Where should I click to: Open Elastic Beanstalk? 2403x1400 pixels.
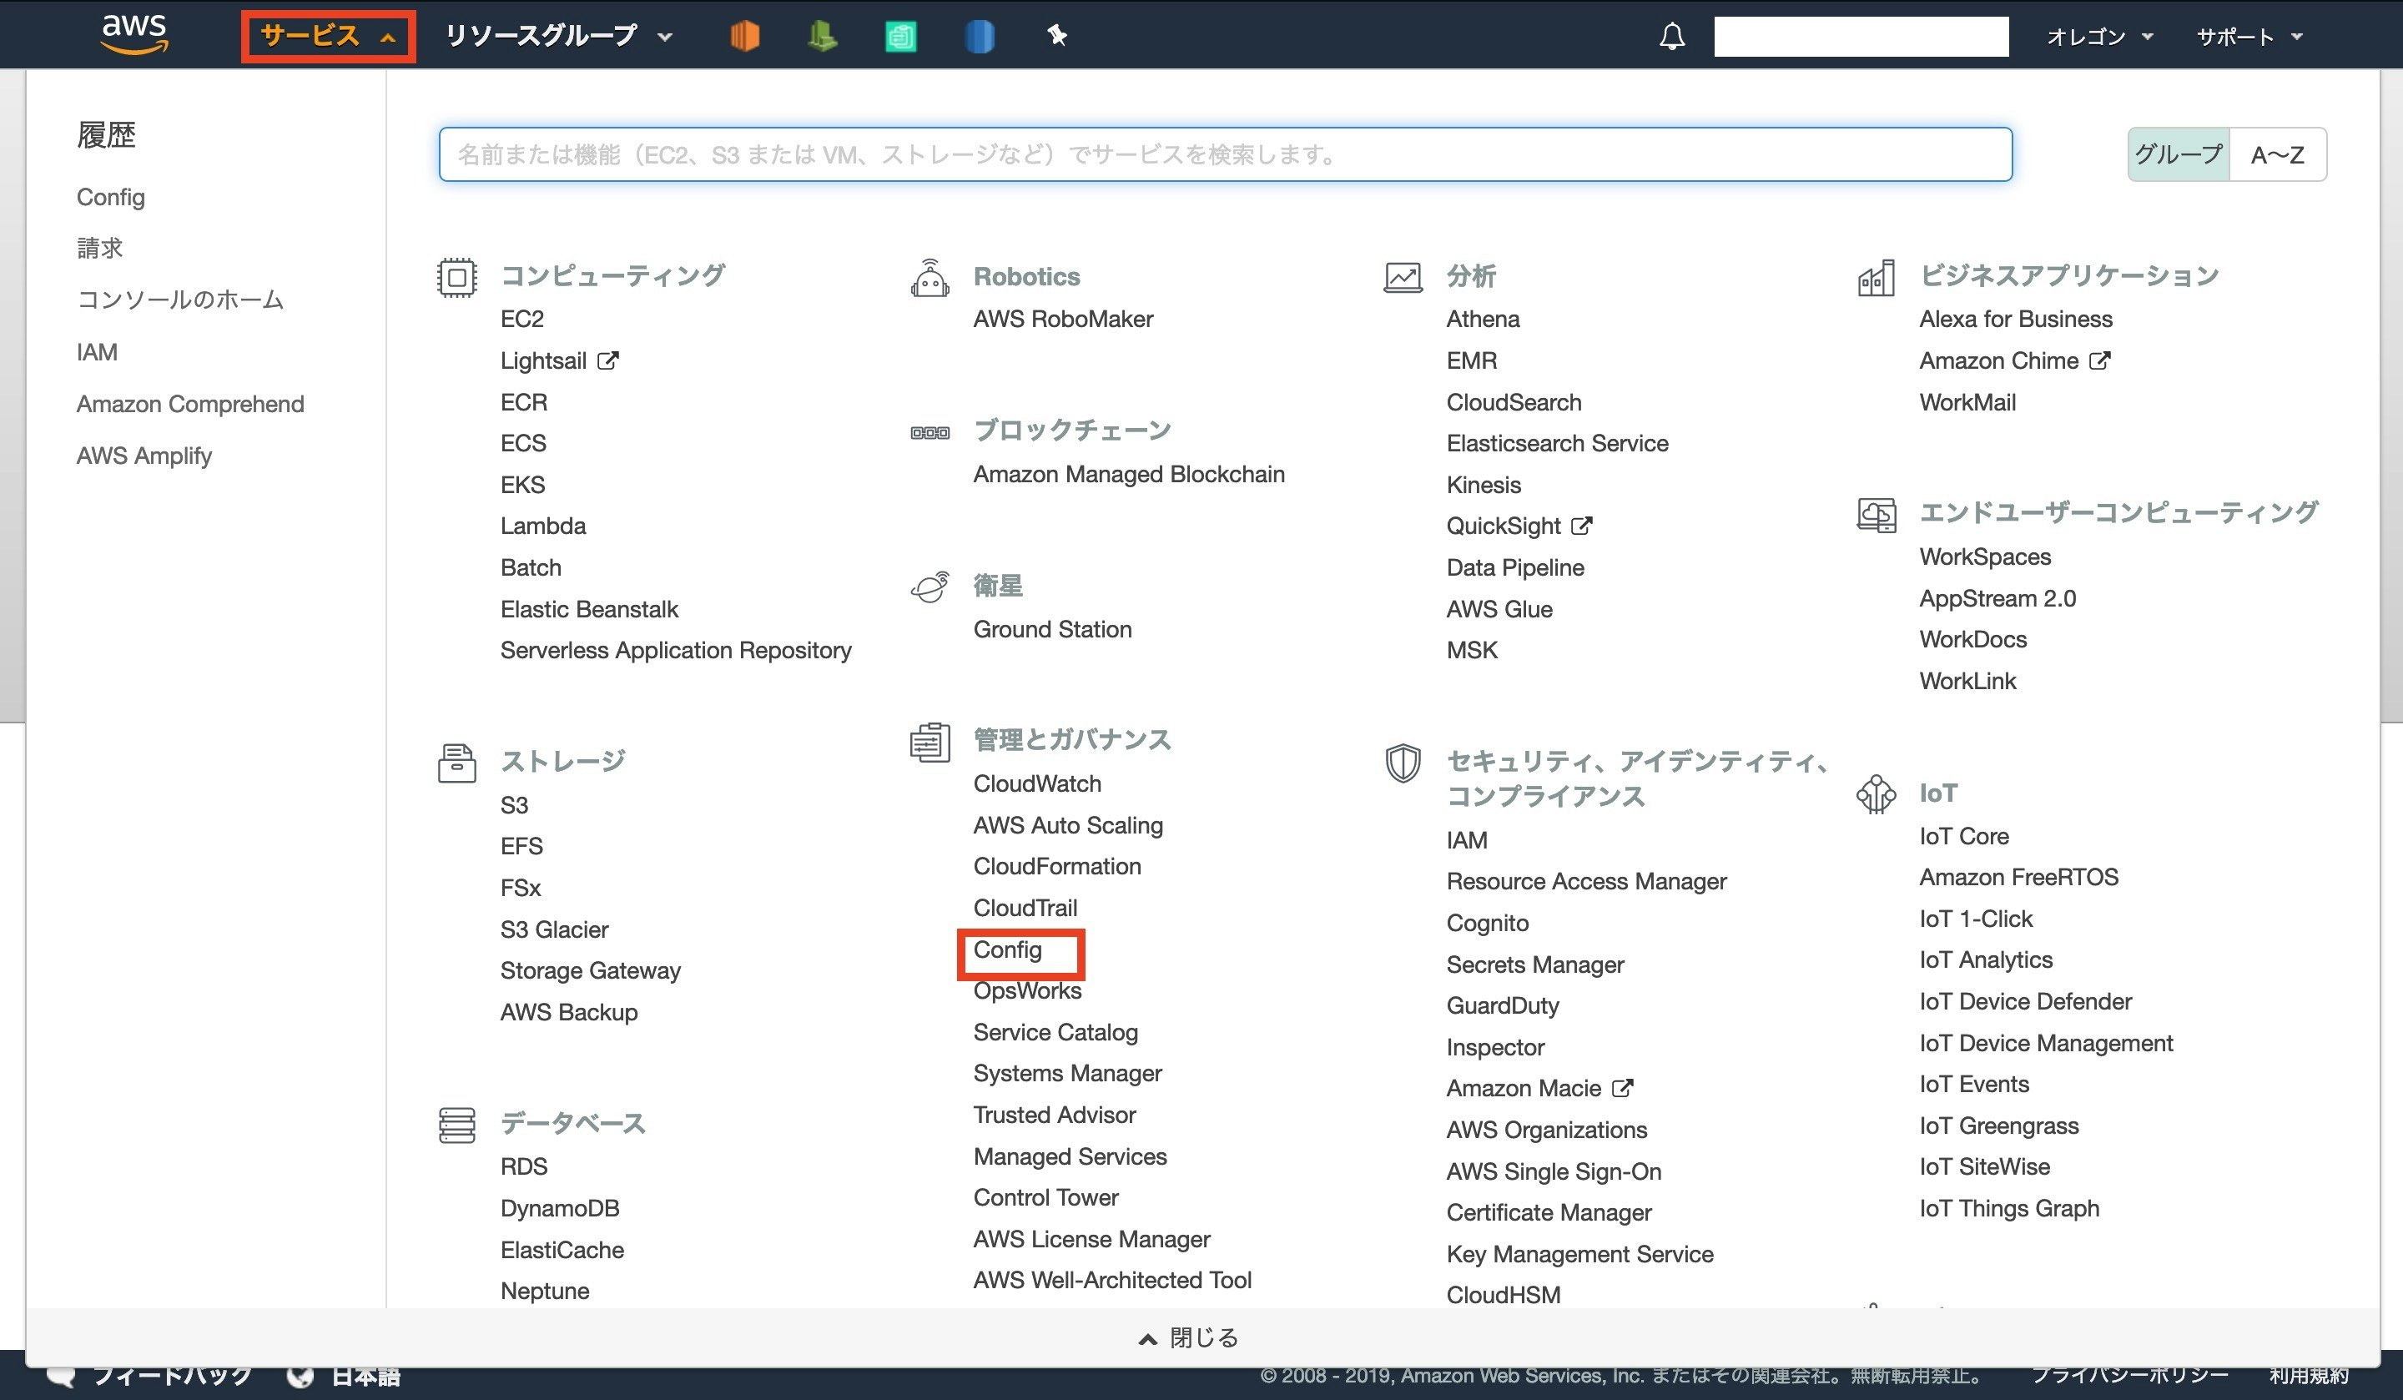point(589,608)
